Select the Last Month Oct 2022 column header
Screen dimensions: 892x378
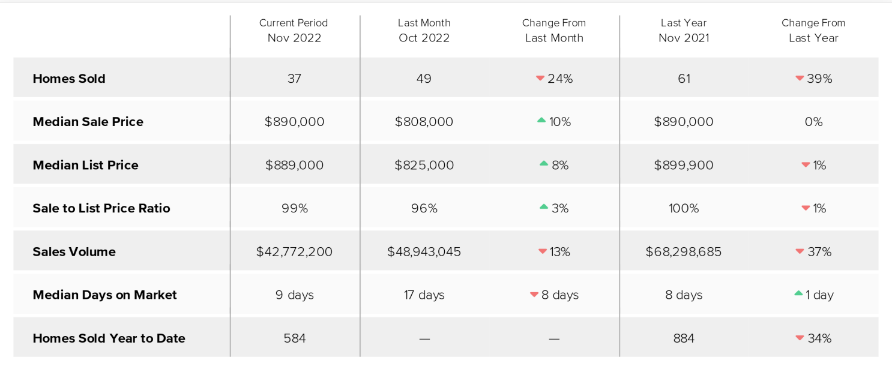point(424,31)
